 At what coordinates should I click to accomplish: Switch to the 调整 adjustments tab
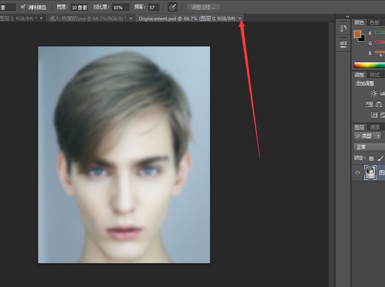click(359, 75)
